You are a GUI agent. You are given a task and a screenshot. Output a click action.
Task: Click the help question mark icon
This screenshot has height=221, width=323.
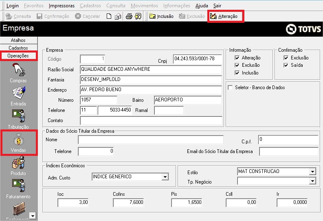138,16
